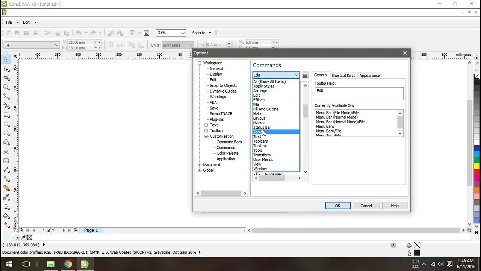
Task: Collapse the Workspace tree node
Action: click(x=200, y=63)
